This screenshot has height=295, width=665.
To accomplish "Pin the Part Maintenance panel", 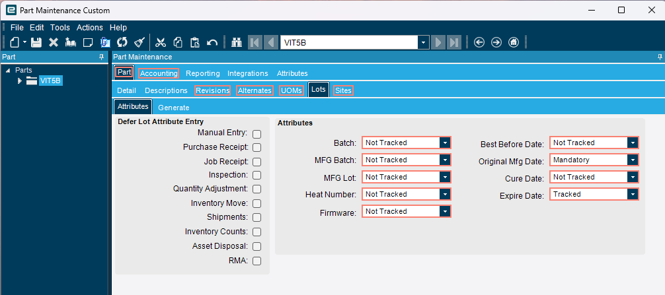I will pos(660,57).
